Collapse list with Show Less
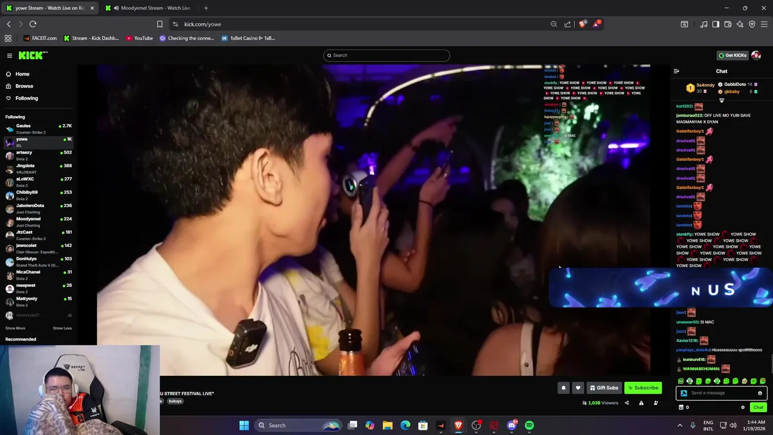 [62, 328]
